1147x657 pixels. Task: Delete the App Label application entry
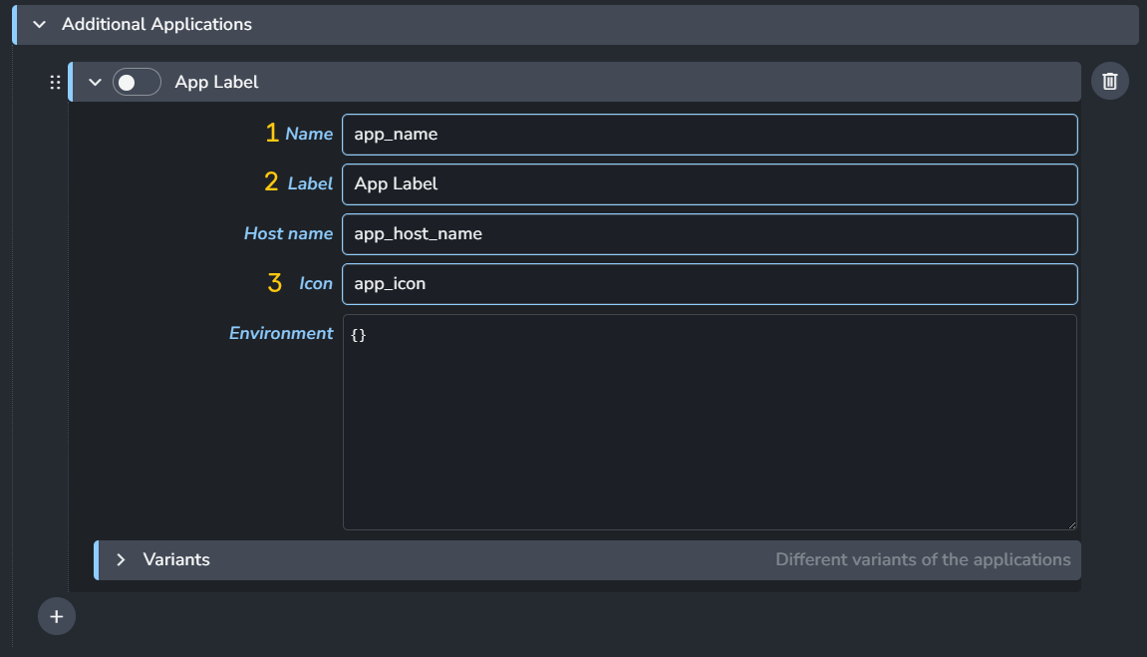(1109, 82)
